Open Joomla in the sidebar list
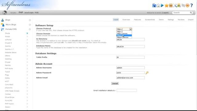This screenshot has width=197, height=111. pos(8,46)
